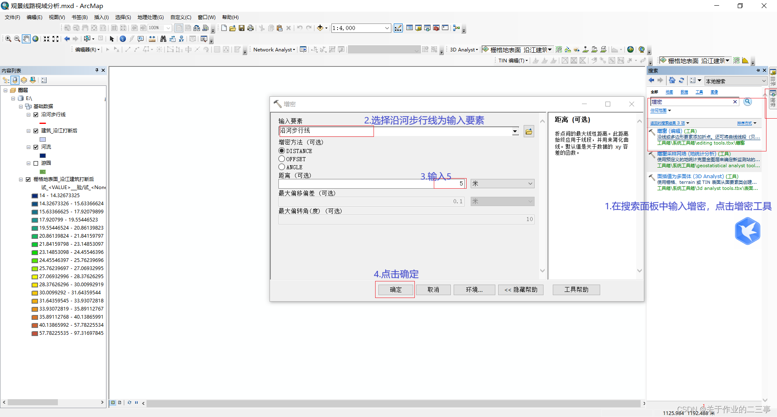Click the 沿河步行线 red line symbol
This screenshot has width=777, height=417.
tap(42, 123)
